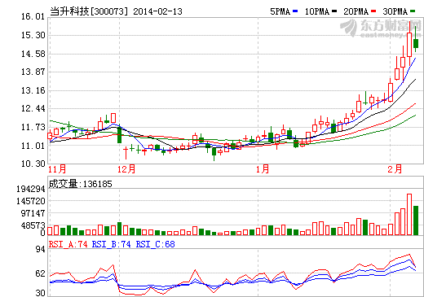Click the RSI_A:74 indicator label
Screen dimensions: 424x297
coord(68,244)
